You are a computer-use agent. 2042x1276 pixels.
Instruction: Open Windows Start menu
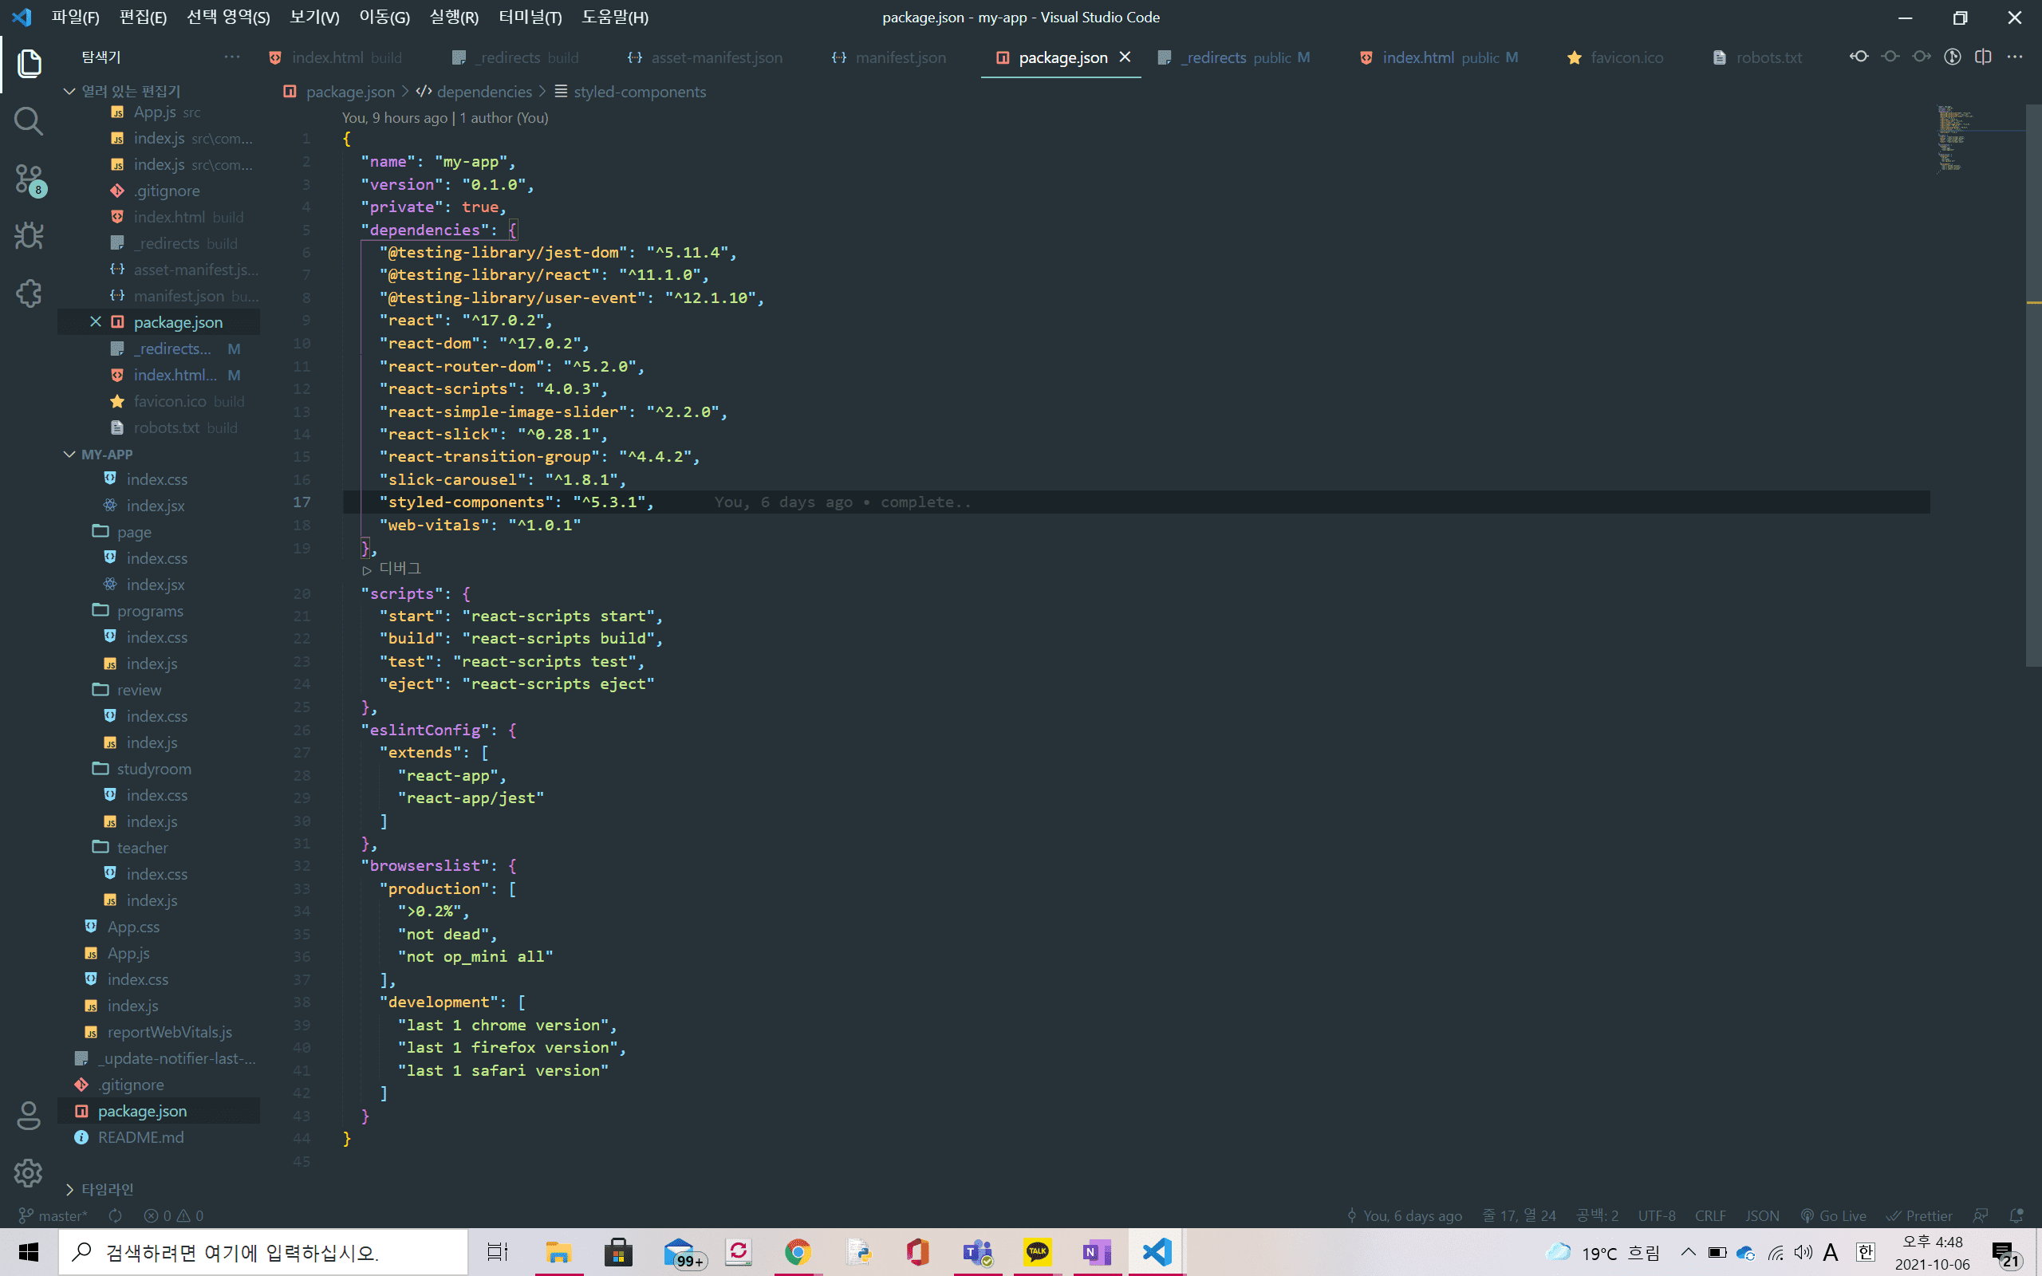point(29,1252)
